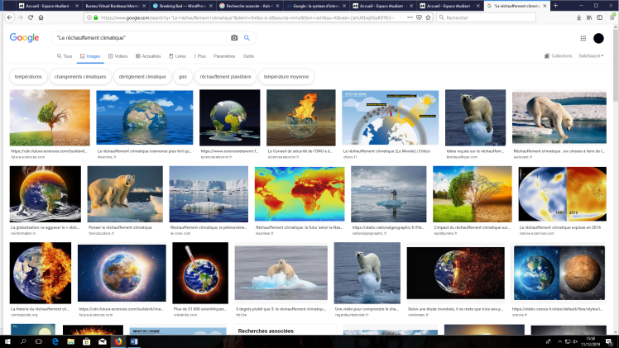Open the Collections link
619x348 pixels.
click(x=559, y=56)
